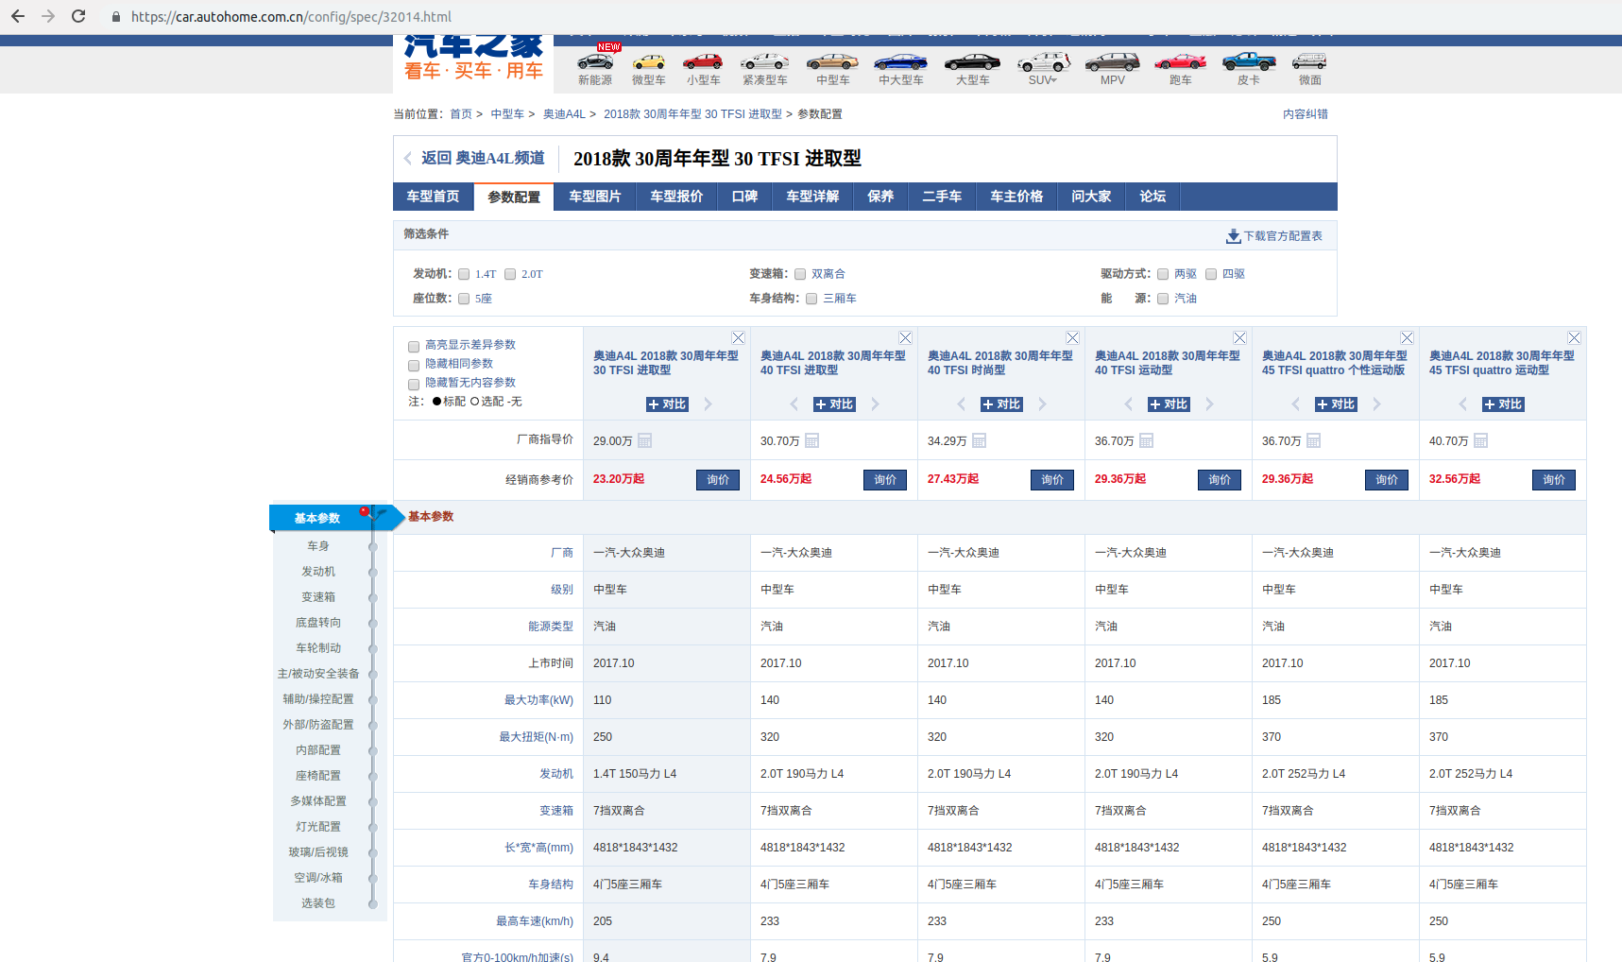1622x962 pixels.
Task: Remove the 40 TFSI 运动型 column
Action: tap(1240, 338)
